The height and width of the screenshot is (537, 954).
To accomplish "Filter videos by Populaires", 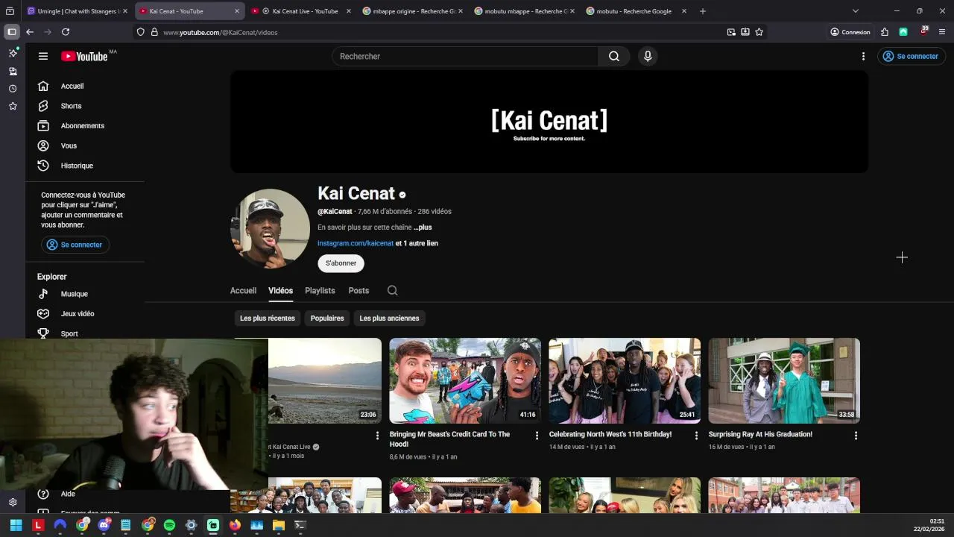I will coord(327,318).
